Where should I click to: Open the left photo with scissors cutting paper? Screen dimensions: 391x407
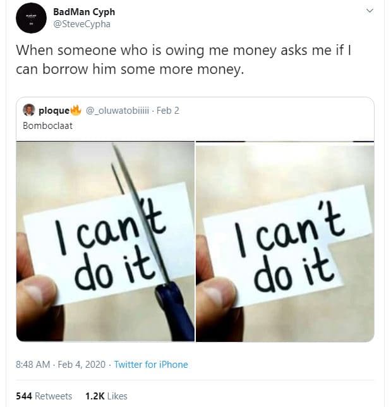click(105, 241)
